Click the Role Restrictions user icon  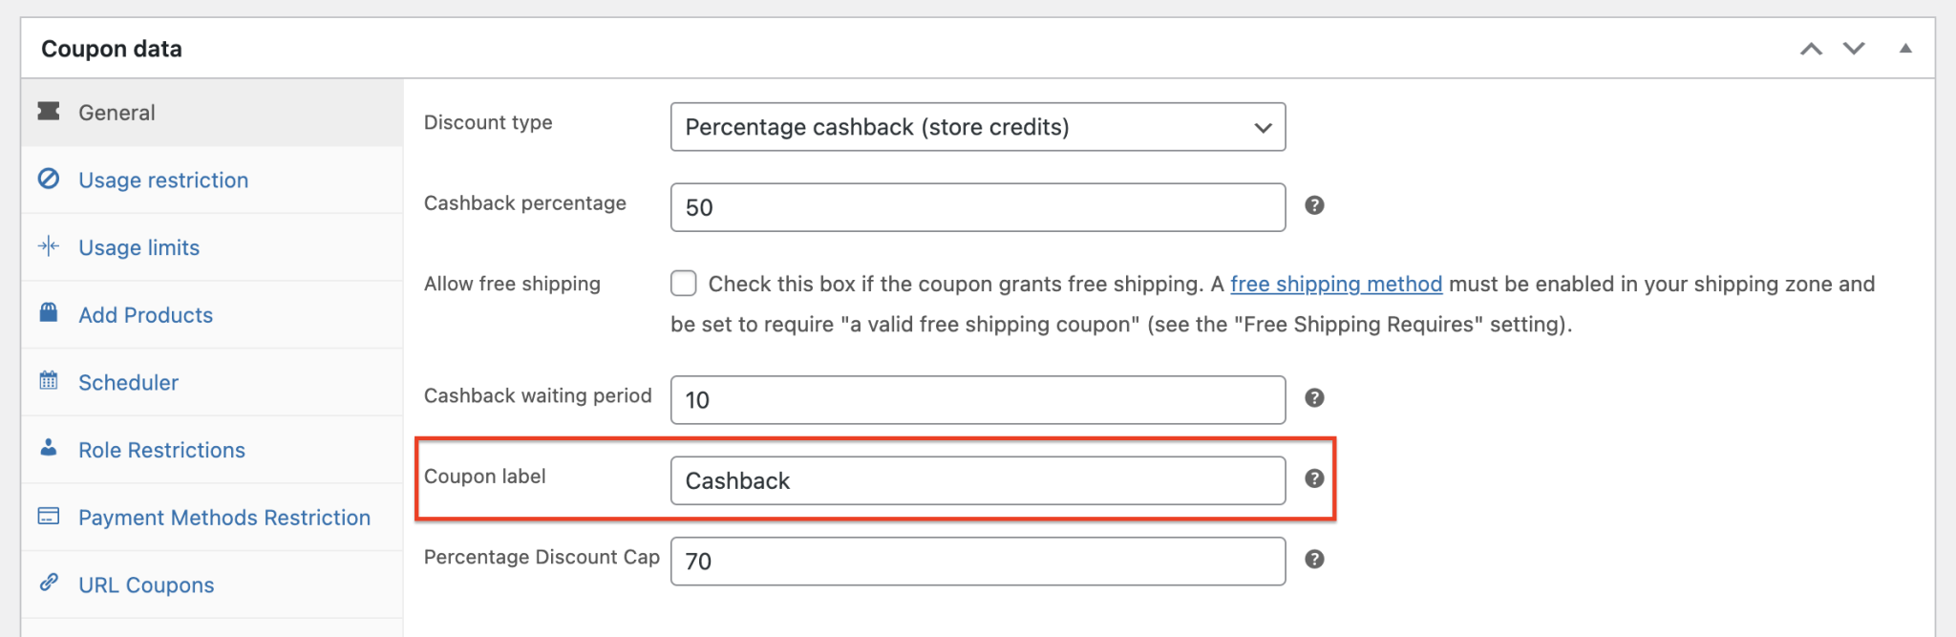(x=49, y=448)
